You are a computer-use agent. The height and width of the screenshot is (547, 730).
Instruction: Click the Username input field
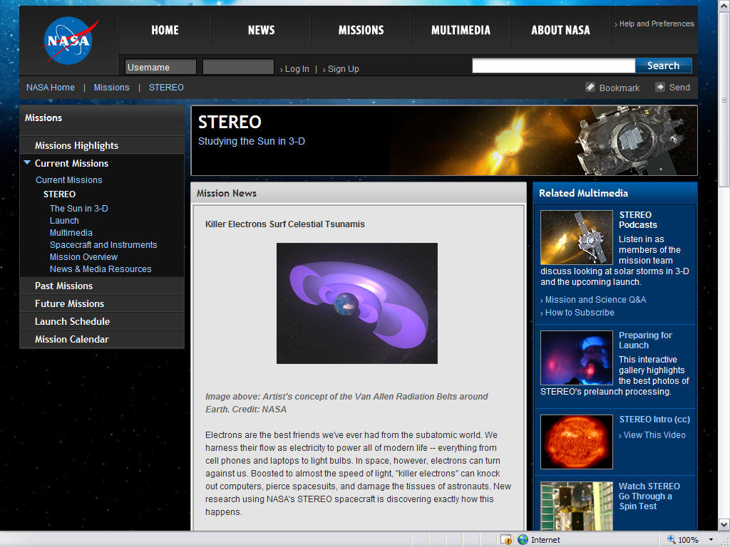tap(160, 67)
